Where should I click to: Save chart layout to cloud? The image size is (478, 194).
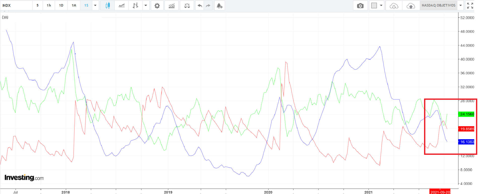[411, 6]
